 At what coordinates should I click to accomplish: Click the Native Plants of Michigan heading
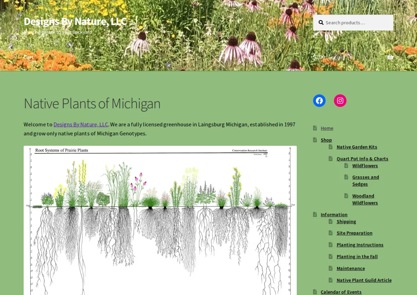tap(92, 103)
